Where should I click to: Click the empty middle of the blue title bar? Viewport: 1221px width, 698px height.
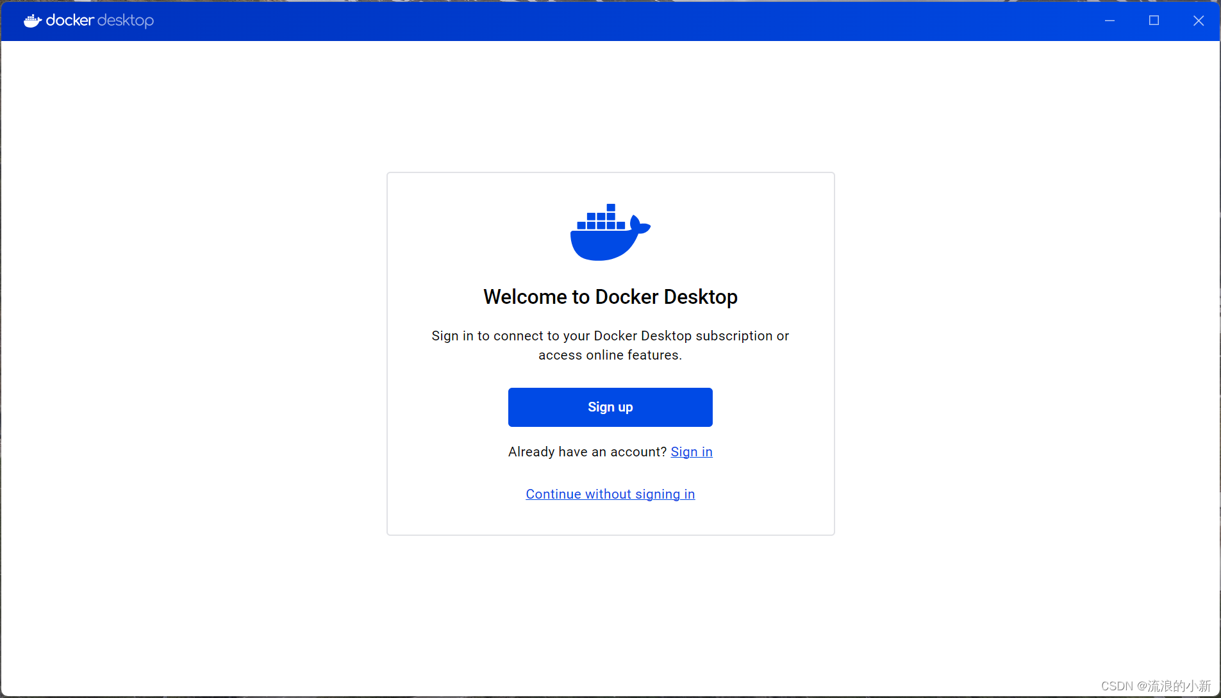click(x=609, y=21)
